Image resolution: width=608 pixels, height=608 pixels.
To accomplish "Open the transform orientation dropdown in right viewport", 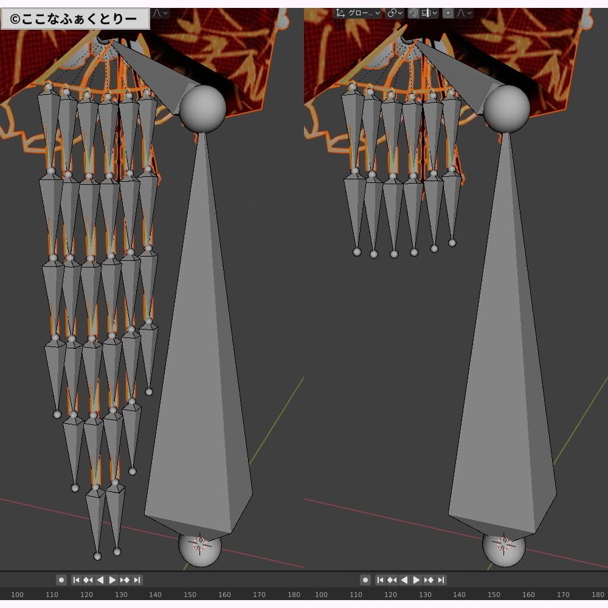I will [358, 13].
